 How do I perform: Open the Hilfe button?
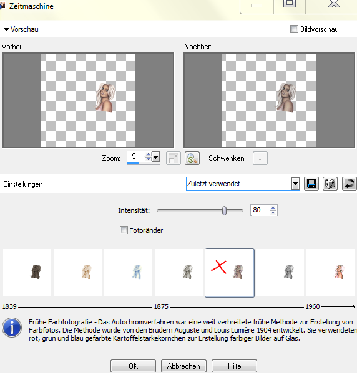point(234,366)
